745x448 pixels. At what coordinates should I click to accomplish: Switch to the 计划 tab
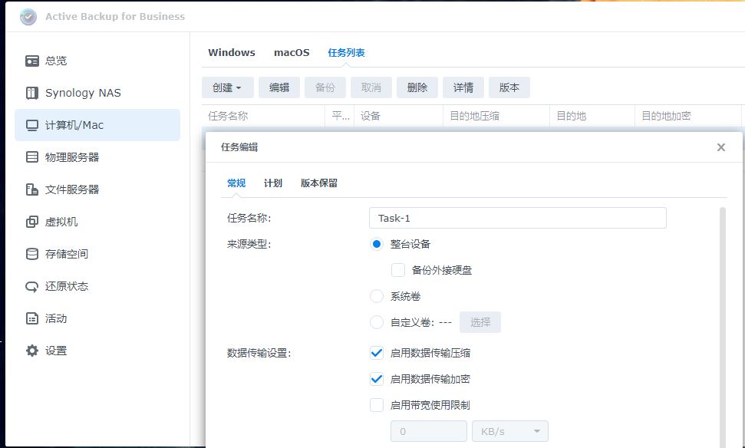click(273, 183)
